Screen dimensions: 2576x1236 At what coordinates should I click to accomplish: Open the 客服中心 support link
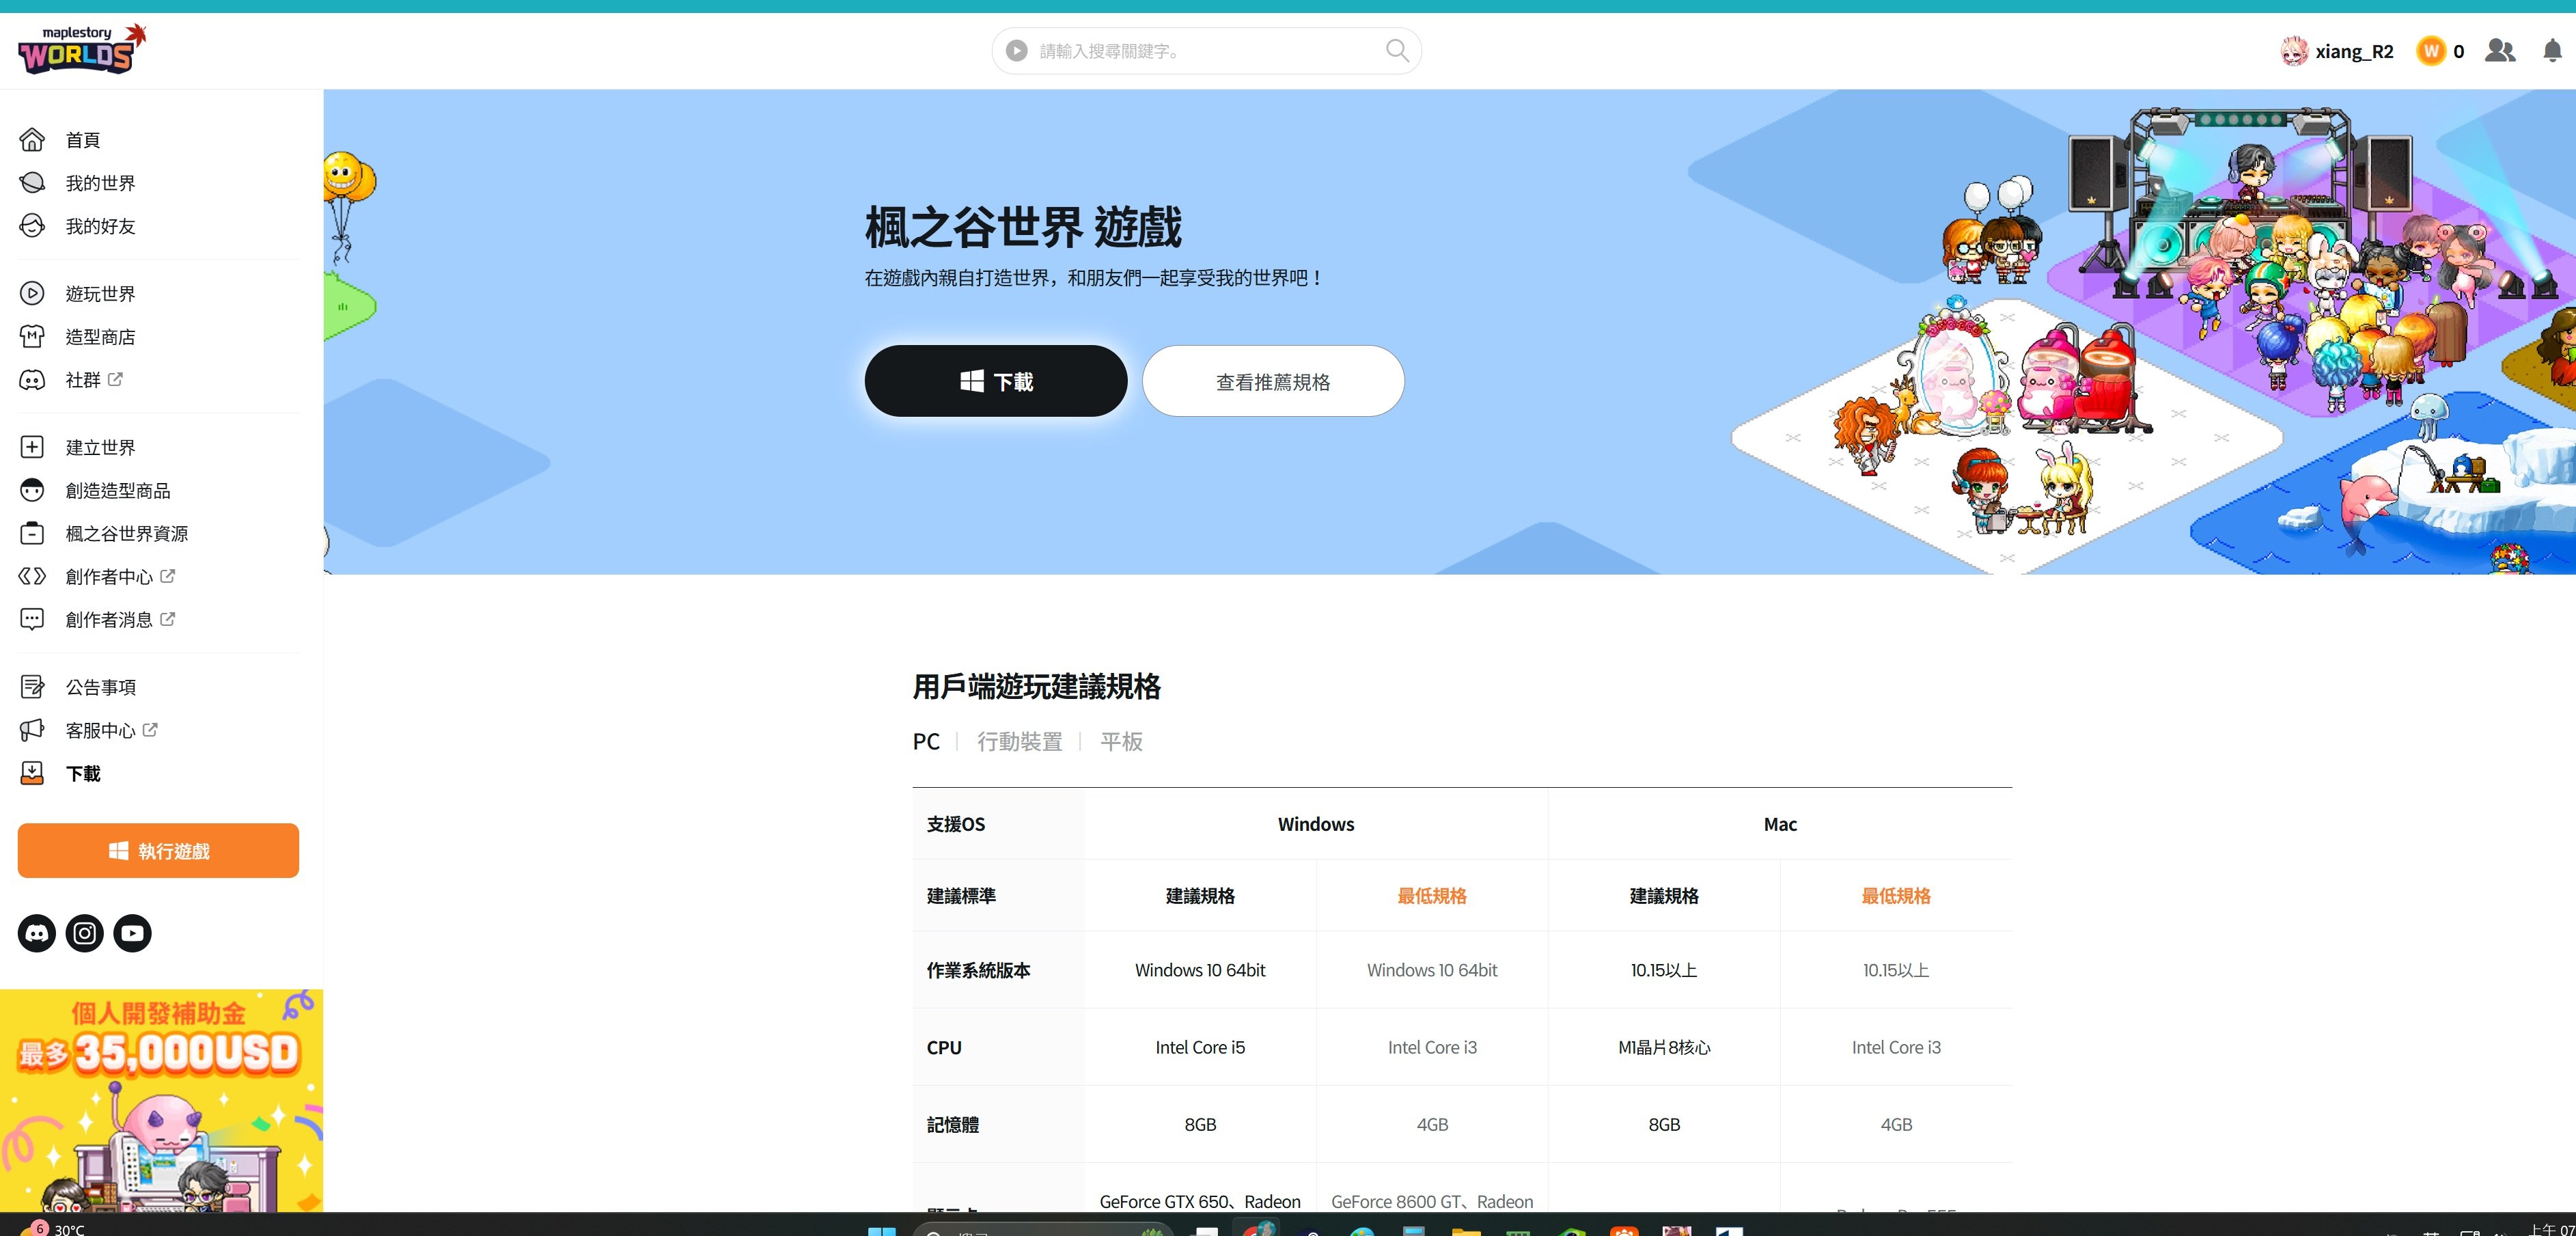(111, 730)
